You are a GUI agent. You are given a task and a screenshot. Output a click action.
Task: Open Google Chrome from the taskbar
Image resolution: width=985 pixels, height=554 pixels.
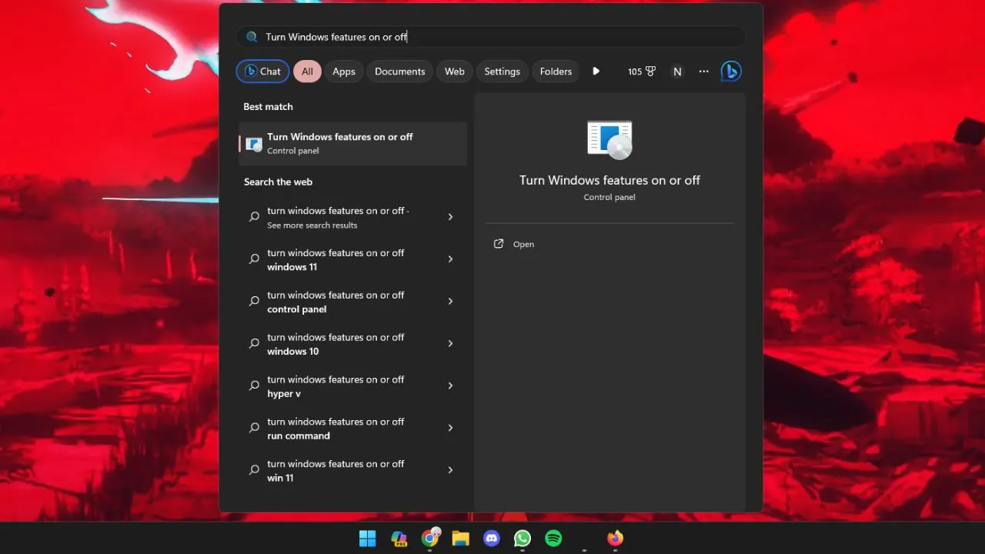430,539
